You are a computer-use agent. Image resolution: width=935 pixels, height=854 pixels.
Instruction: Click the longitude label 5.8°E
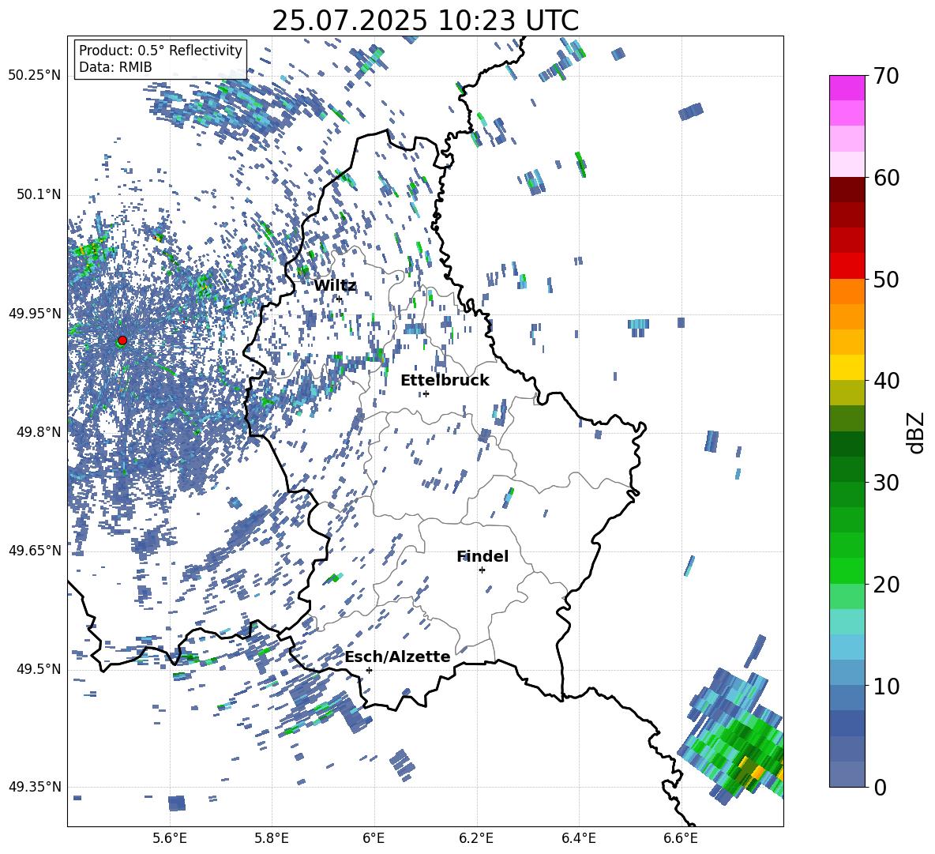tap(272, 838)
